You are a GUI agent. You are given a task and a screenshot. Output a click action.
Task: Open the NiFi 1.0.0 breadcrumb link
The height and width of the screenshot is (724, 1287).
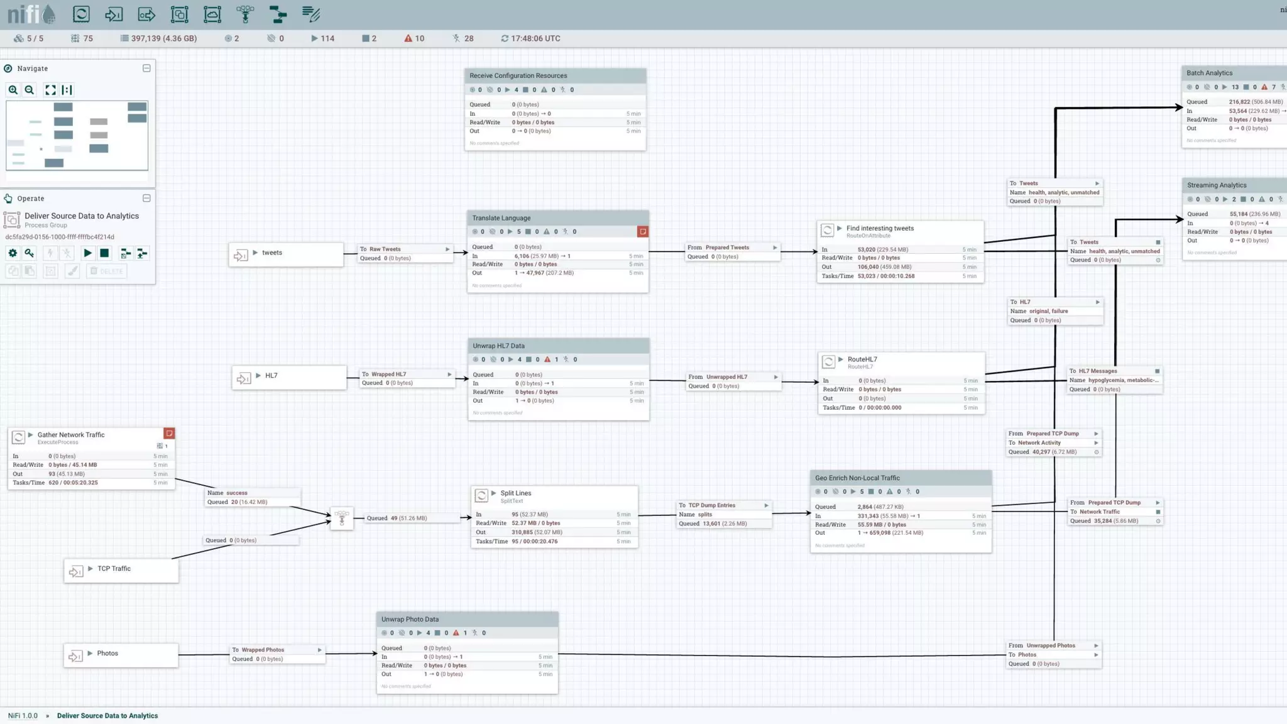(23, 716)
